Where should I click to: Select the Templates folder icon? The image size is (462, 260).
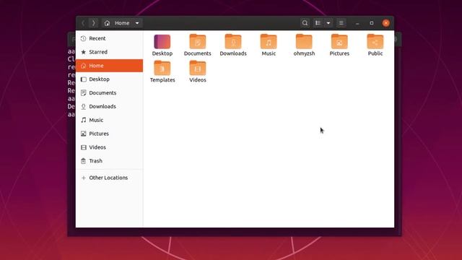162,68
